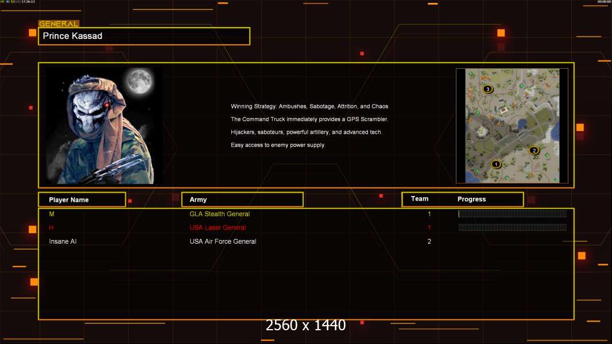
Task: Click the Command Truck GPS Scrambler line
Action: 309,119
